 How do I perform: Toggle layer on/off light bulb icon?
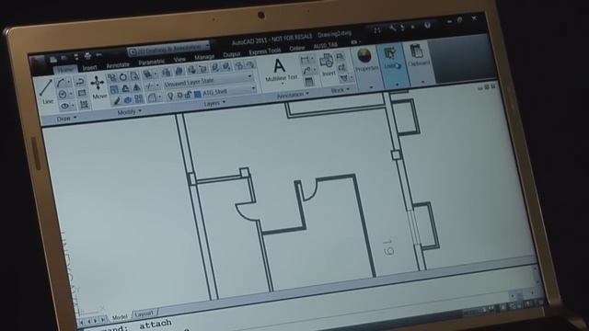pyautogui.click(x=169, y=96)
